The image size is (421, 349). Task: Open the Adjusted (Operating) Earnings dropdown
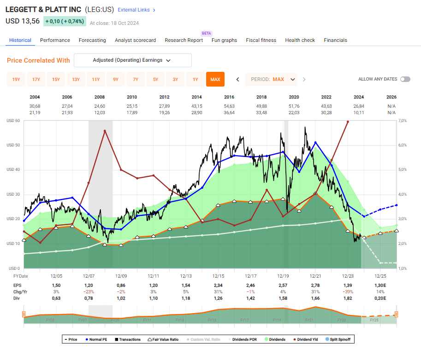(132, 60)
